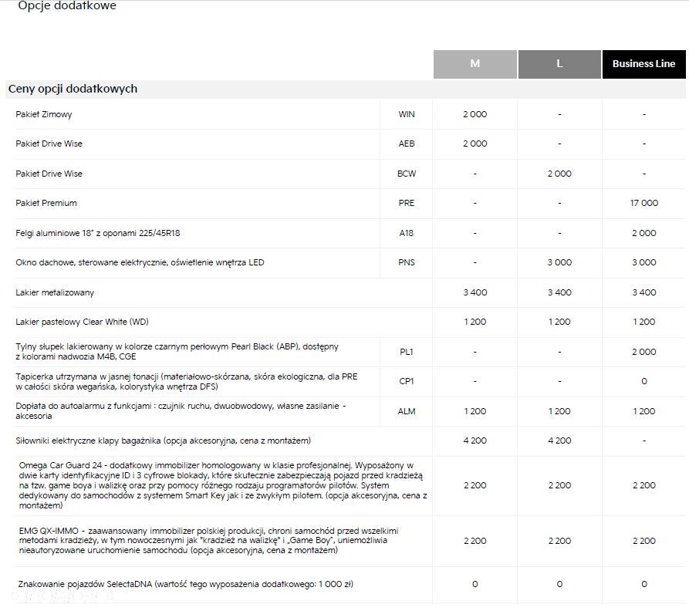Viewport: 689px width, 611px height.
Task: Click the PL1 option code
Action: point(407,352)
